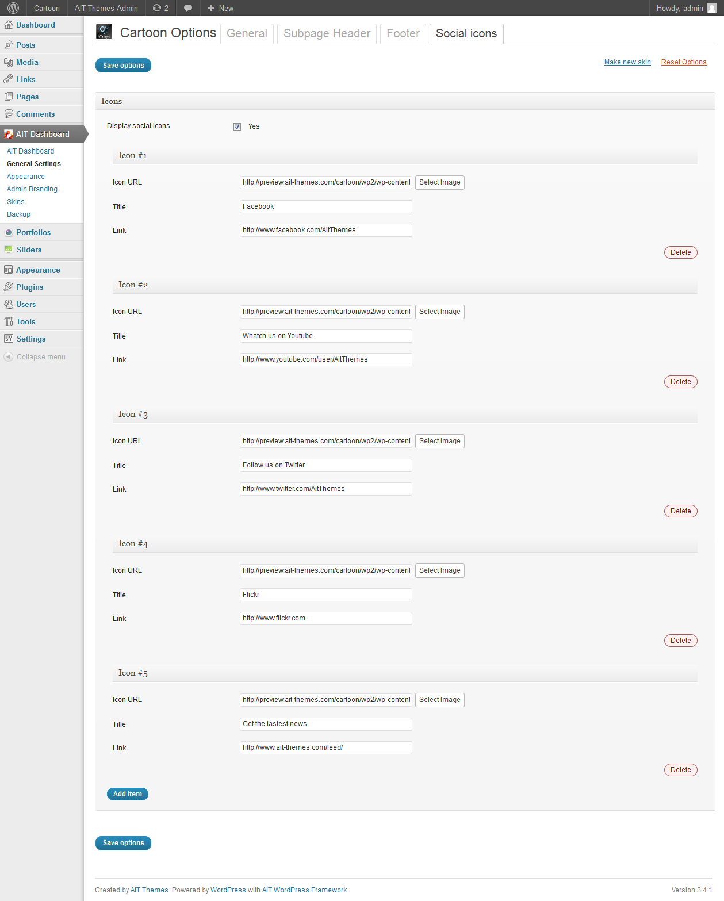Click Select Image for Icon #2
The height and width of the screenshot is (901, 724).
point(440,312)
